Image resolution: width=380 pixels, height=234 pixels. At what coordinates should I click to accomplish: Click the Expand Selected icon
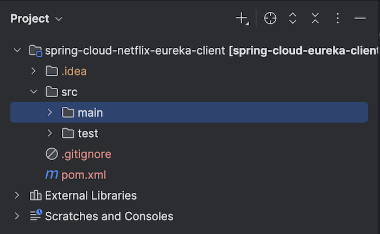293,18
